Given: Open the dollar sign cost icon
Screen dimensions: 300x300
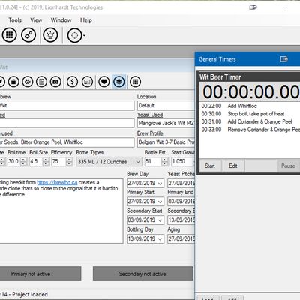Looking at the screenshot, I should (x=72, y=82).
